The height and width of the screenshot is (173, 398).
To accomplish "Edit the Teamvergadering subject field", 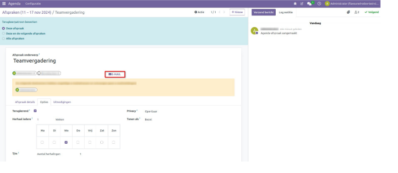I will 34,61.
